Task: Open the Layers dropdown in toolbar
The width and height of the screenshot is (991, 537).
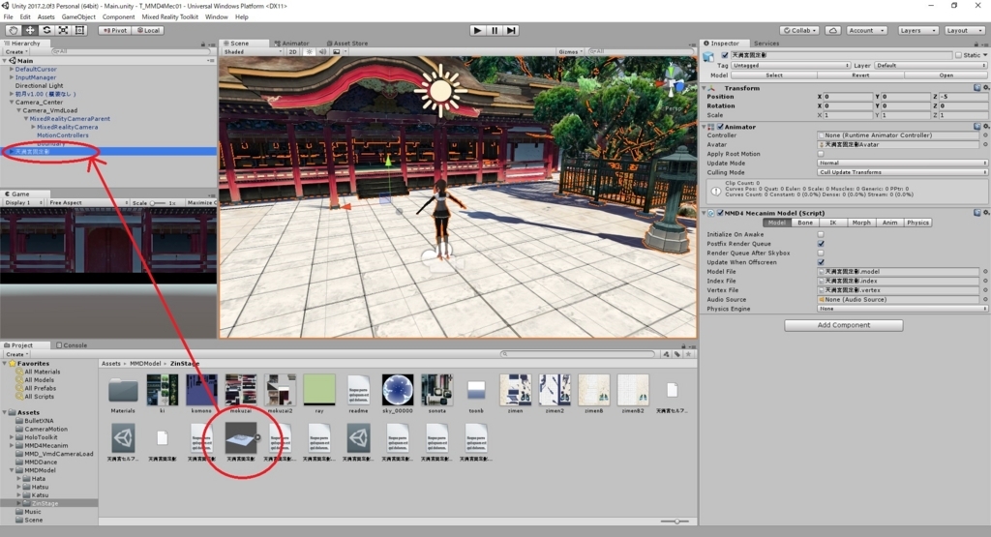Action: 917,30
